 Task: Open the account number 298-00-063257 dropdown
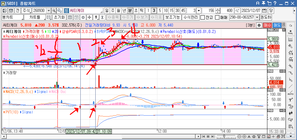click(257, 18)
